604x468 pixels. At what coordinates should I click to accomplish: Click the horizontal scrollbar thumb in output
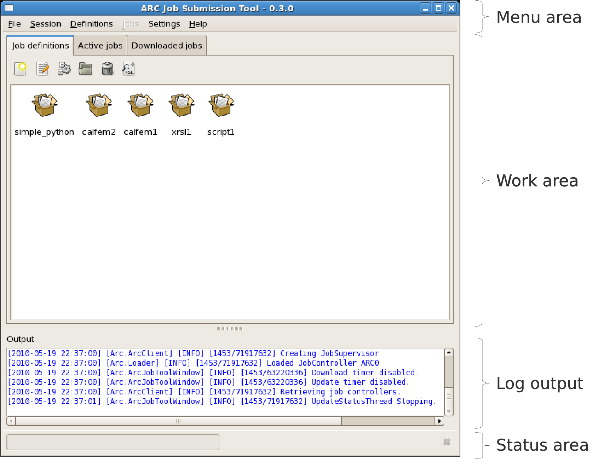tap(178, 421)
